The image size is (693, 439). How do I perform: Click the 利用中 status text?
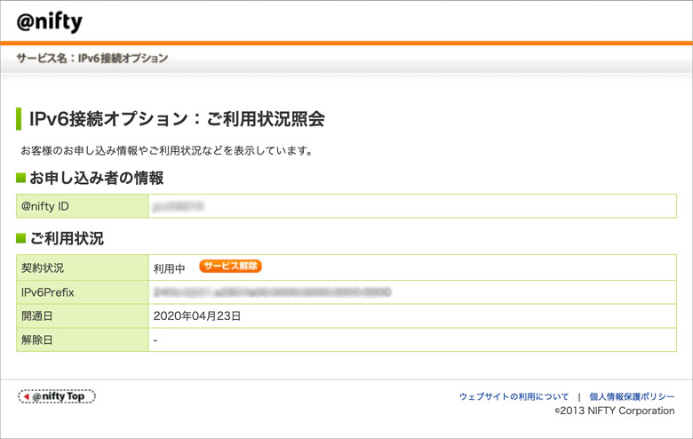[x=169, y=268]
